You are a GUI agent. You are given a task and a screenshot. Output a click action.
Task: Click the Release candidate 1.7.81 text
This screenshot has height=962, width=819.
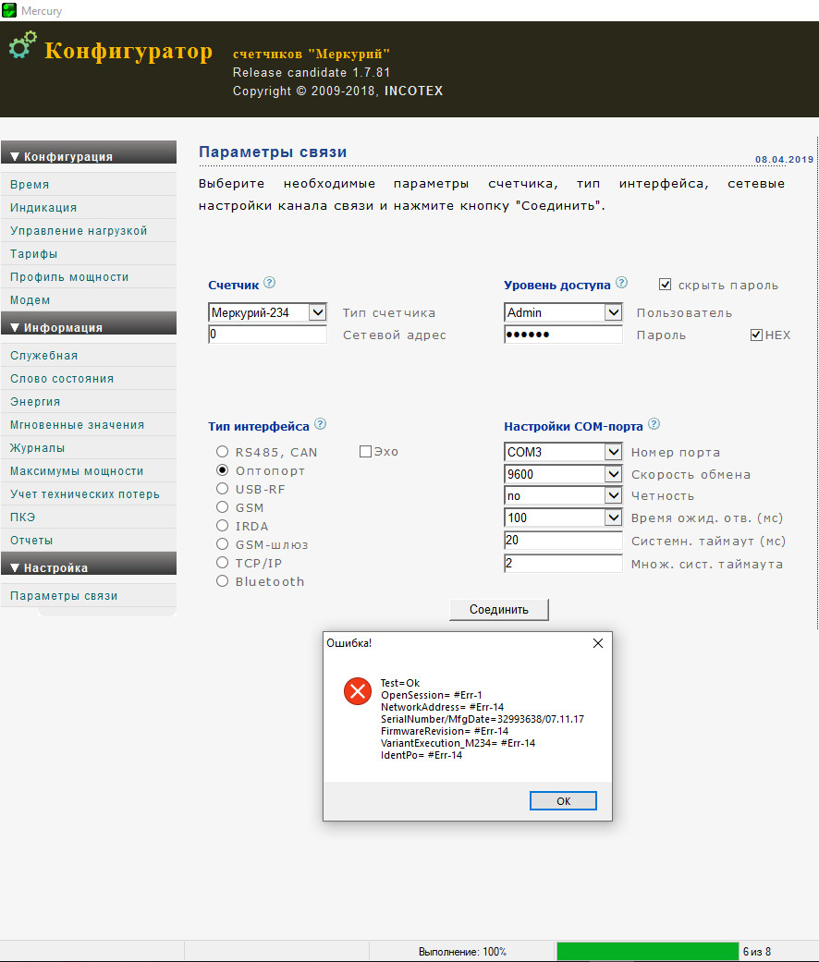pos(312,72)
